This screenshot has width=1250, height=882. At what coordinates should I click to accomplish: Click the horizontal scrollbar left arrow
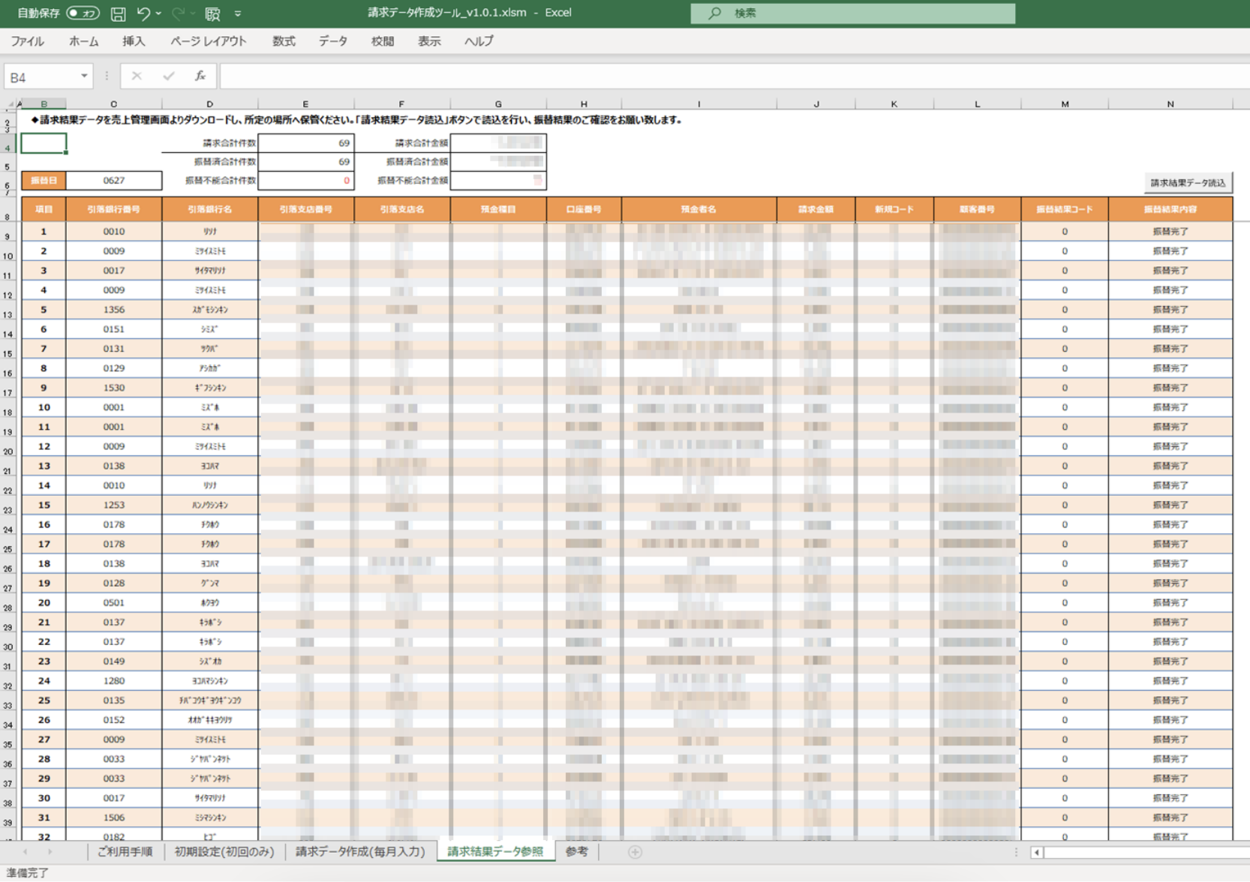pos(1037,852)
